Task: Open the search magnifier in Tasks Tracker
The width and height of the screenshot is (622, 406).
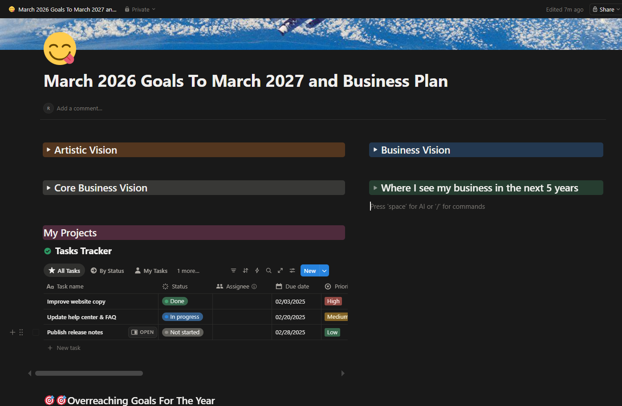Action: tap(268, 271)
